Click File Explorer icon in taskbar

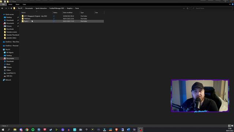tap(15, 129)
